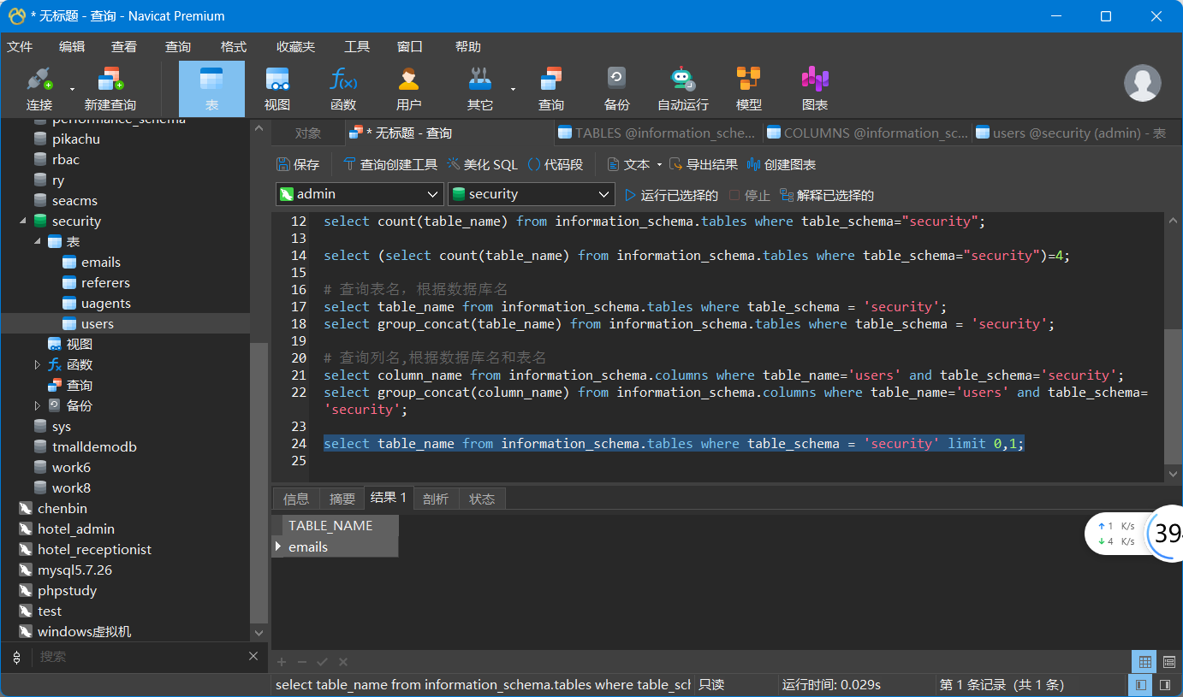Show the 剖析 profile result tab
The image size is (1183, 697).
point(436,499)
